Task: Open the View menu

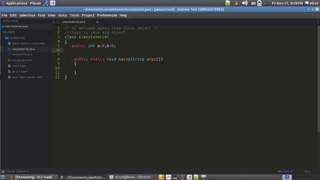Action: [x=51, y=15]
